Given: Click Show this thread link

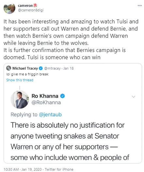Looking at the screenshot, I should click(x=20, y=80).
